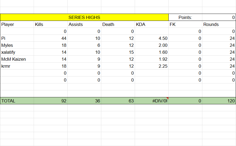Select total deaths cell showing 63
This screenshot has width=236, height=146.
(x=118, y=101)
